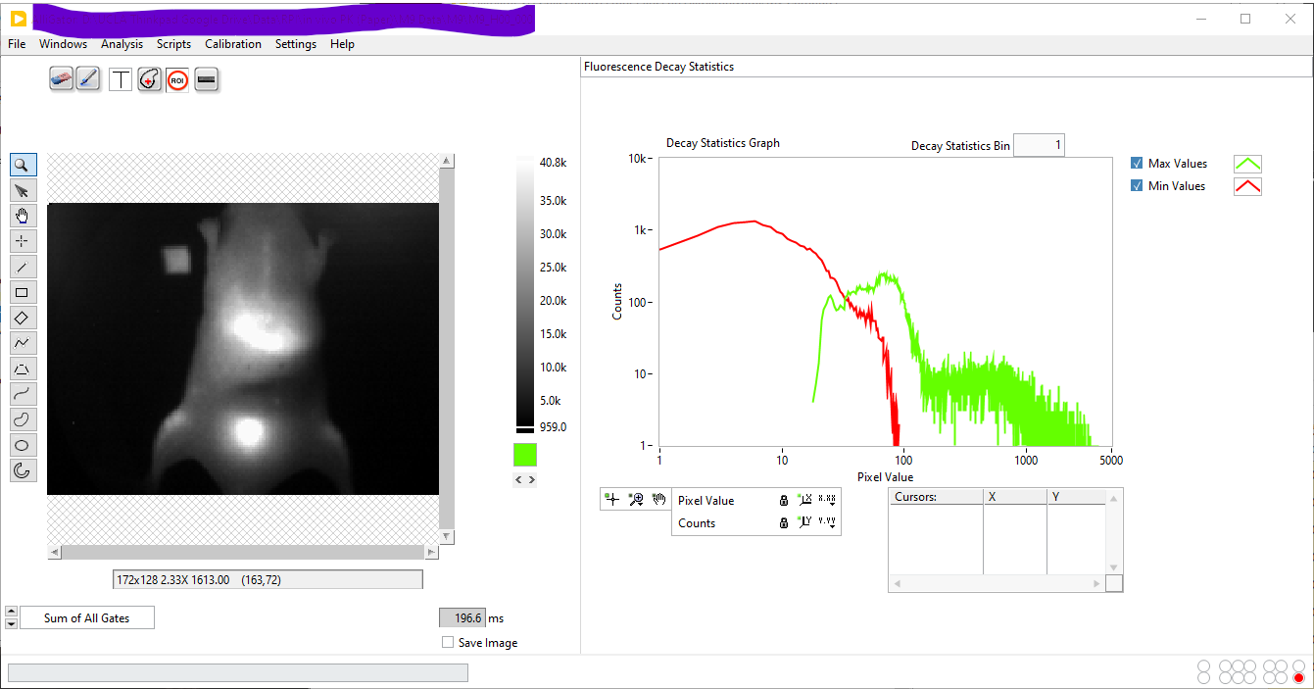Select the rectangle ROI tool
Screen dimensions: 1314x689
22,292
